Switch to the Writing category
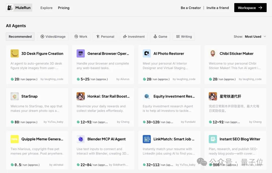The image size is (272, 173). point(184,36)
